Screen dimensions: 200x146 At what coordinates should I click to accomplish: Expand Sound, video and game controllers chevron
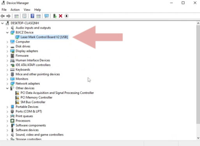click(x=7, y=135)
